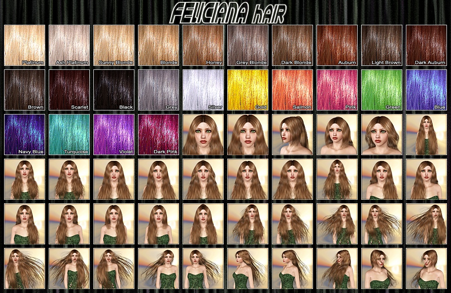Select the Salmon hair color
The image size is (451, 293).
coord(292,90)
